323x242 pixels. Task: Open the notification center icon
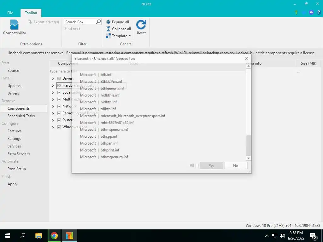pyautogui.click(x=313, y=236)
